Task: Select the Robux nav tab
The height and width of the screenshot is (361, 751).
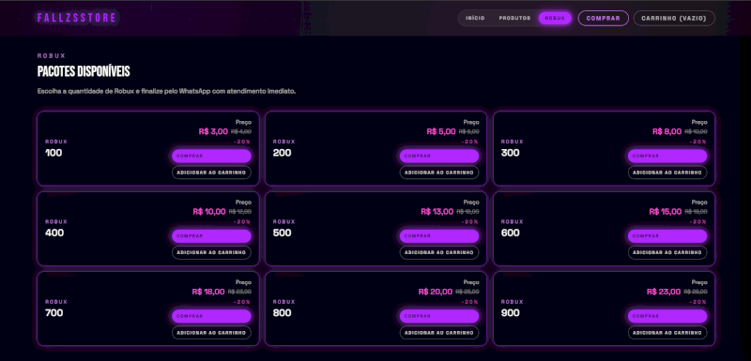Action: coord(555,18)
